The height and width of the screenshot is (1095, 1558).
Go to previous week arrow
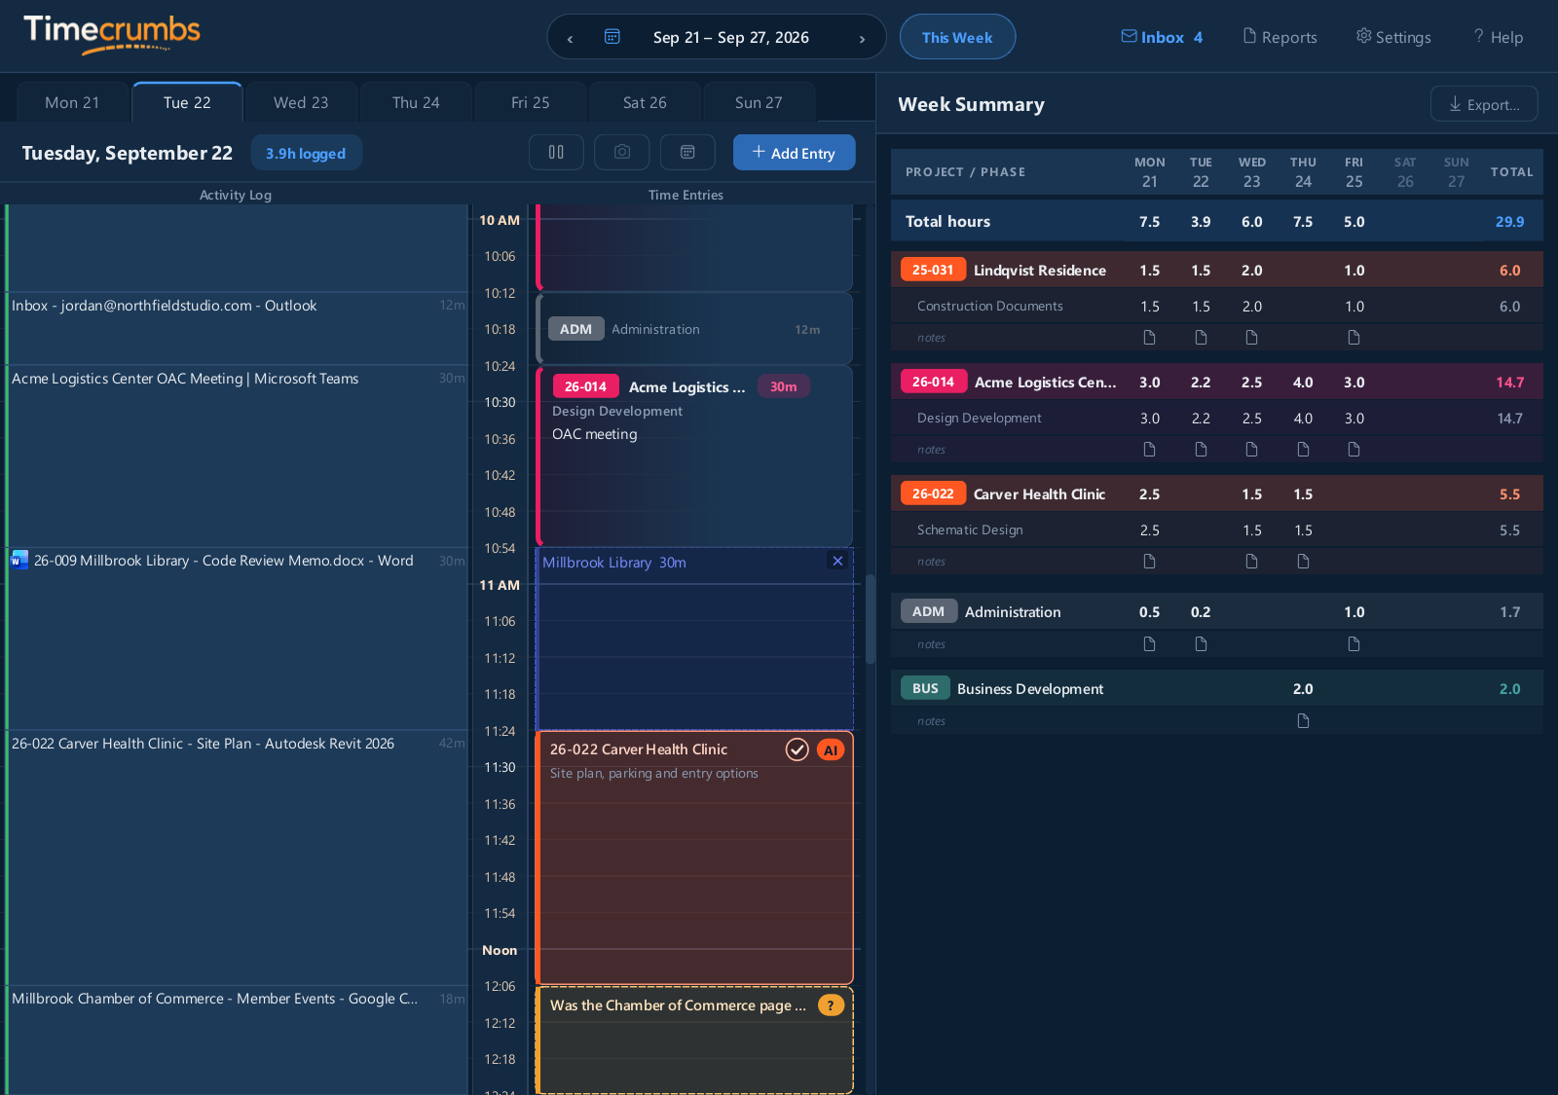click(570, 38)
